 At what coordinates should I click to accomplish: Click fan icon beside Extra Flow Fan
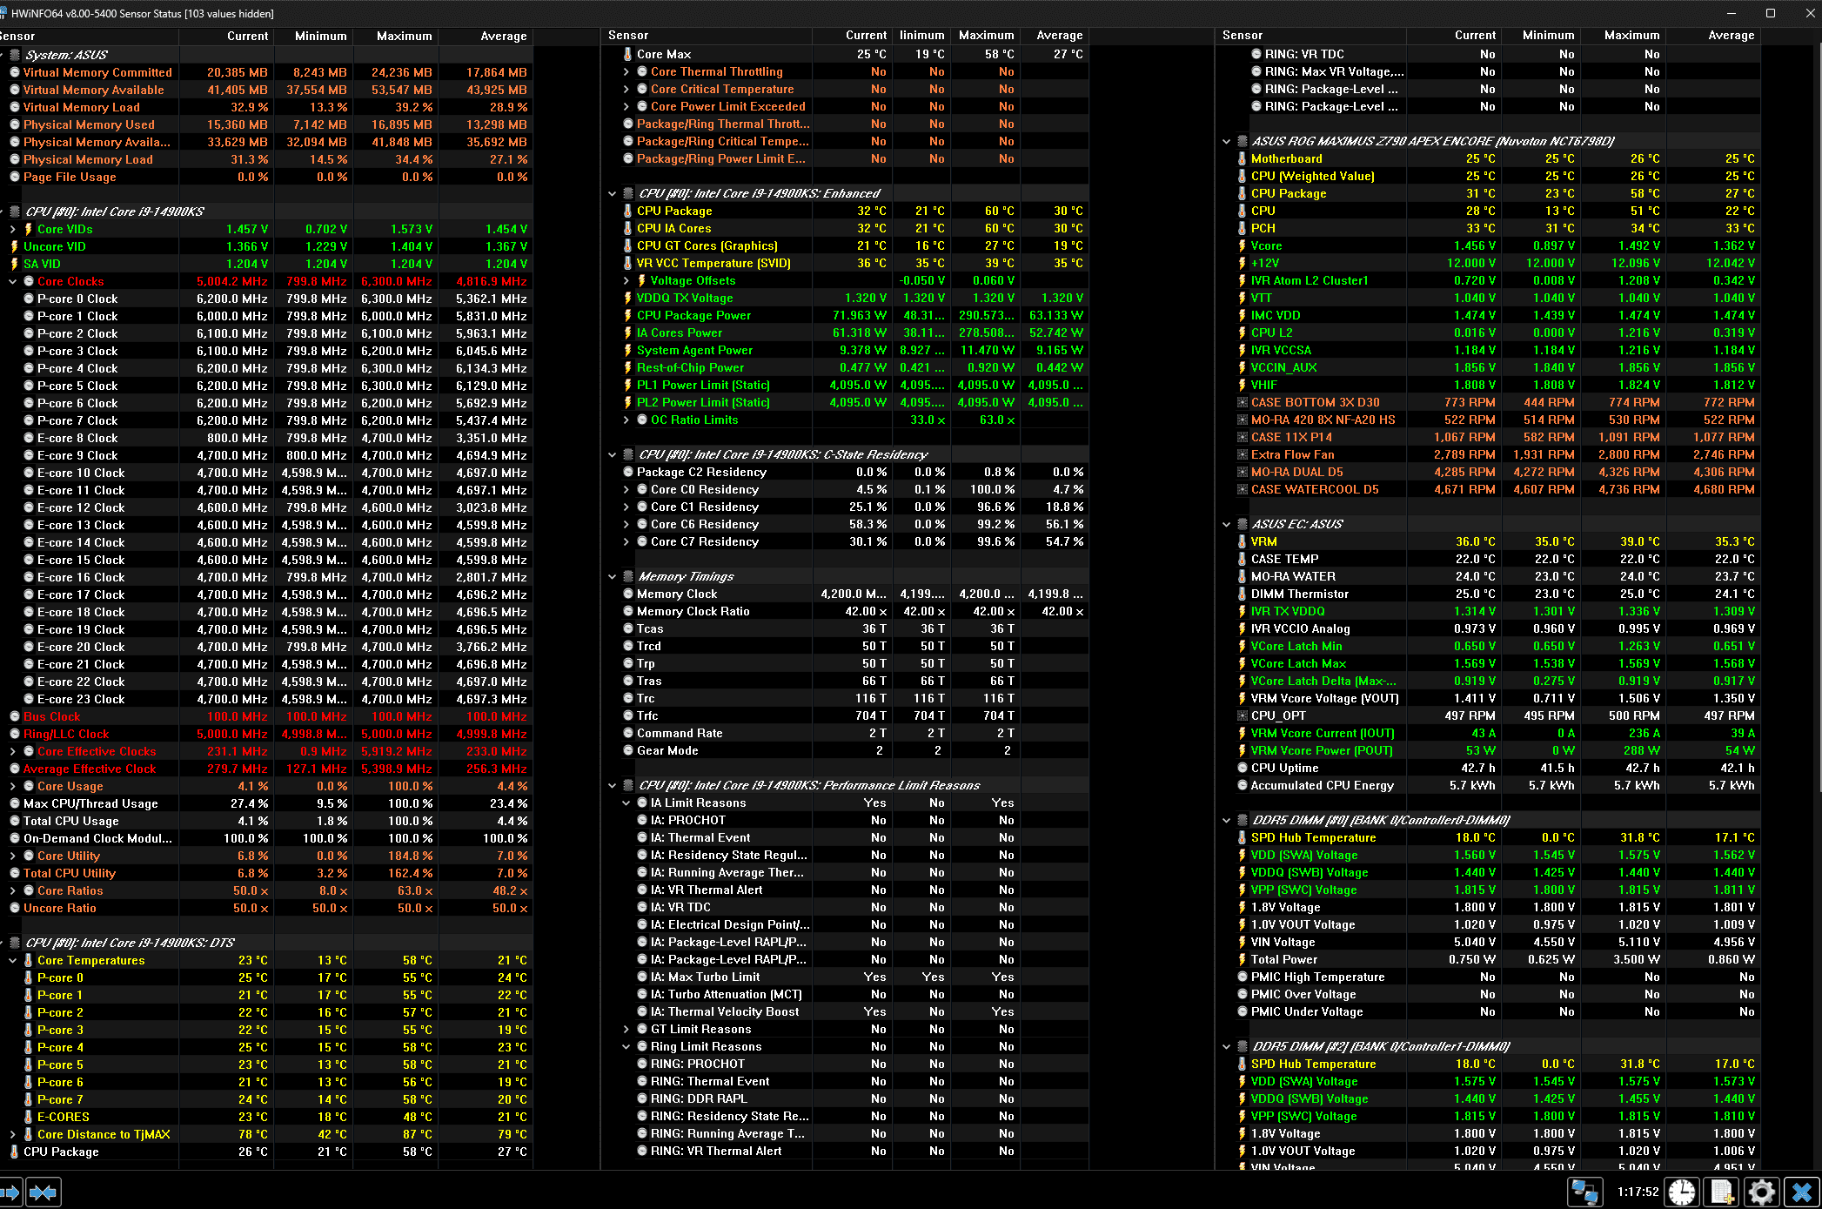[1242, 454]
